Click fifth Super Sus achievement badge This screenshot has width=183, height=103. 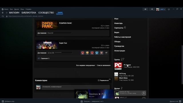pos(102,53)
